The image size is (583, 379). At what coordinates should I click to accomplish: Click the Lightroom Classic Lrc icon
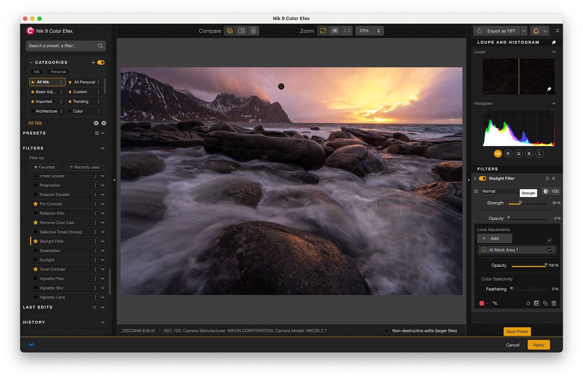pos(32,344)
